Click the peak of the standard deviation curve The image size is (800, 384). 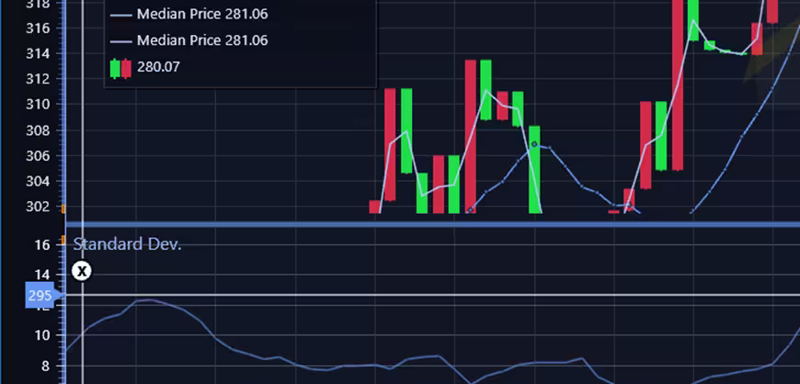click(x=148, y=299)
